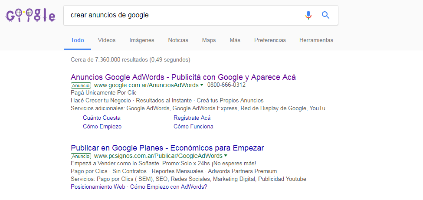
Task: Click the phone number 0800-666-0312
Action: click(x=226, y=85)
